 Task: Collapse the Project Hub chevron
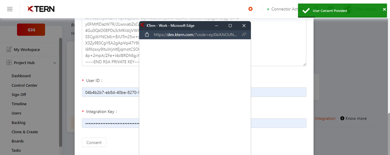click(55, 63)
